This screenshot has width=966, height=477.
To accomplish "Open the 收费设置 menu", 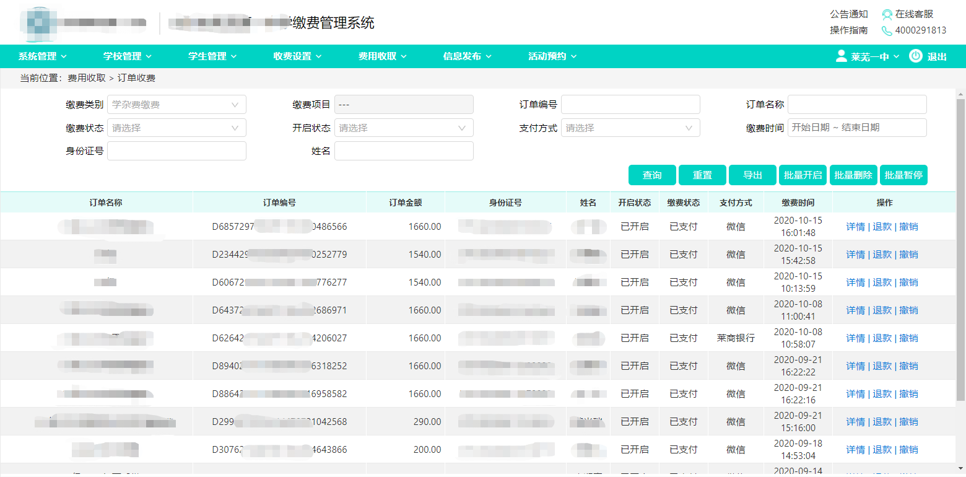I will pyautogui.click(x=297, y=56).
